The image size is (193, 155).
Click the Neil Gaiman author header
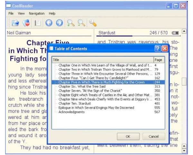(x=19, y=33)
